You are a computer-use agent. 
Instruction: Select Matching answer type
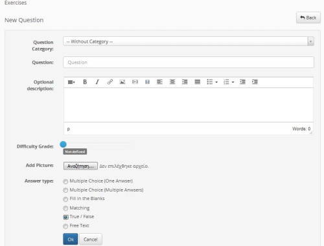coord(65,208)
